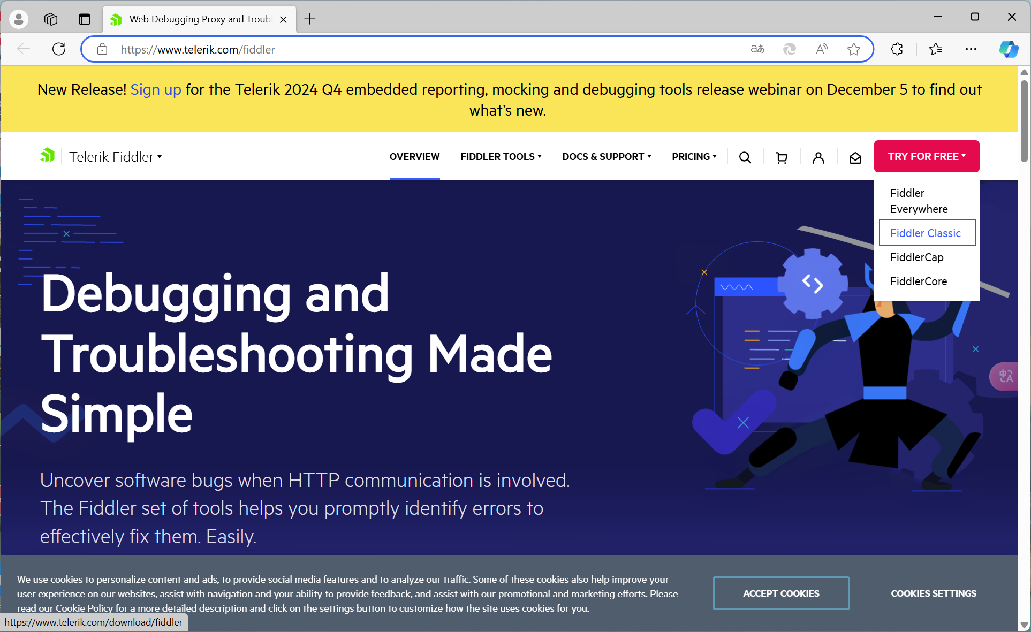The image size is (1031, 632).
Task: Click the Read aloud icon
Action: pyautogui.click(x=821, y=49)
